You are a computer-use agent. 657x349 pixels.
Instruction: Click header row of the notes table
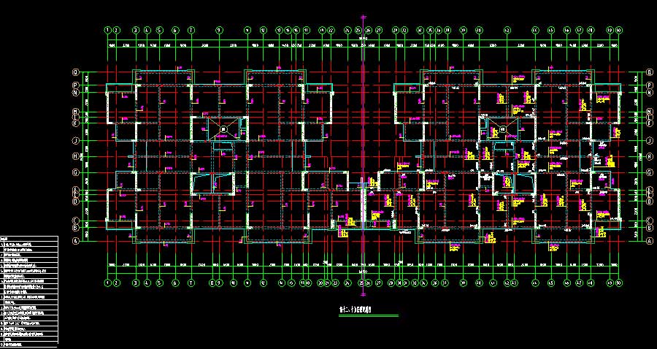point(28,239)
